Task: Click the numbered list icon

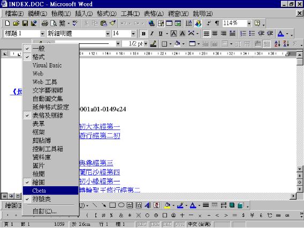Action: (243, 34)
